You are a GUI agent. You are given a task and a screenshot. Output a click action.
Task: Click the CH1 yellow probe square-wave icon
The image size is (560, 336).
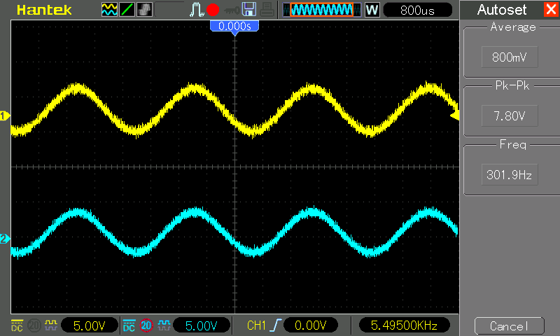[50, 325]
